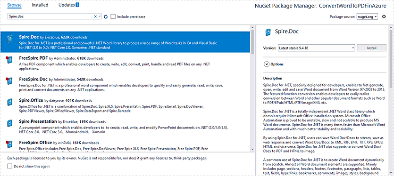Open NuGet settings gear icon
This screenshot has width=394, height=176.
pos(384,16)
